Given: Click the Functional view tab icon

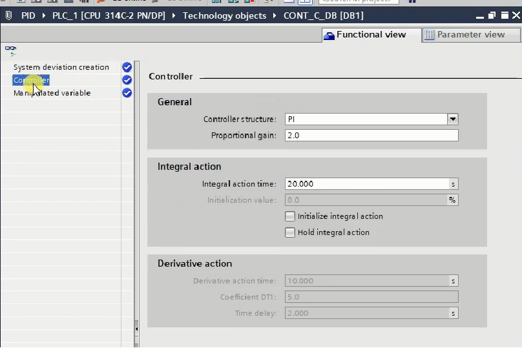Looking at the screenshot, I should (329, 35).
